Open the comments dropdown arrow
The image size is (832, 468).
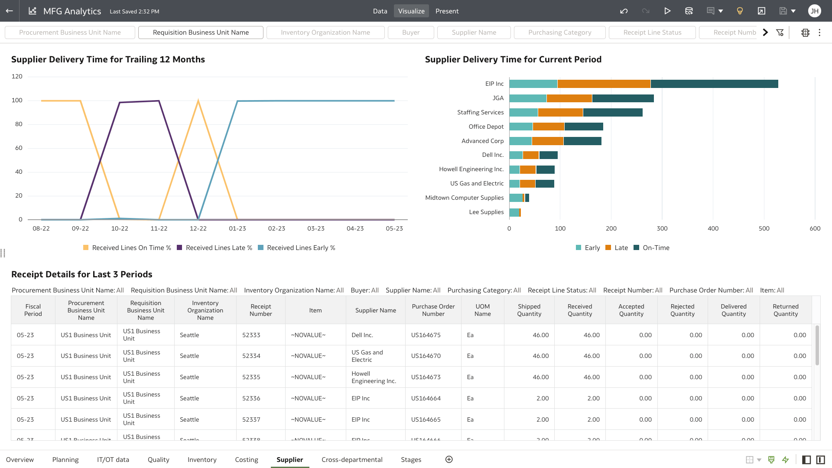click(x=721, y=11)
